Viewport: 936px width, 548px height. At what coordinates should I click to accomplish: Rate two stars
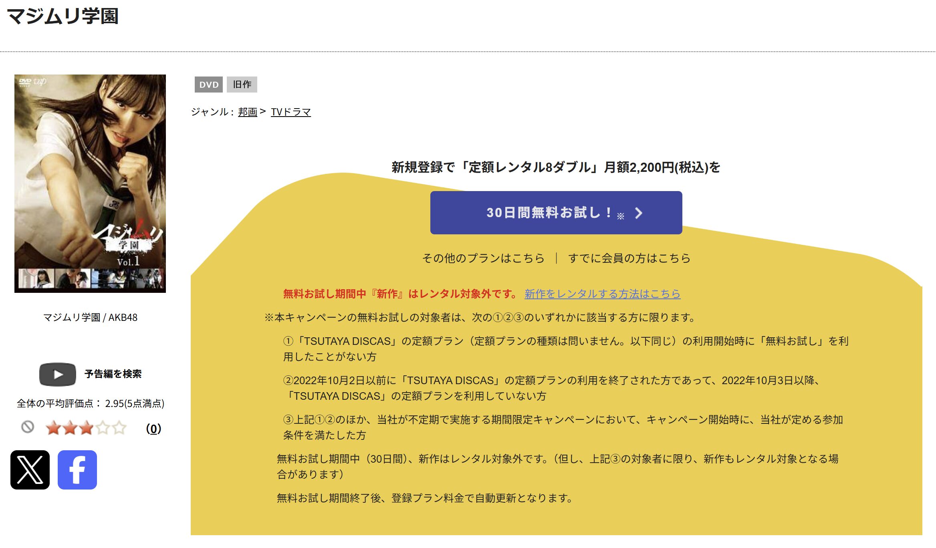(70, 428)
